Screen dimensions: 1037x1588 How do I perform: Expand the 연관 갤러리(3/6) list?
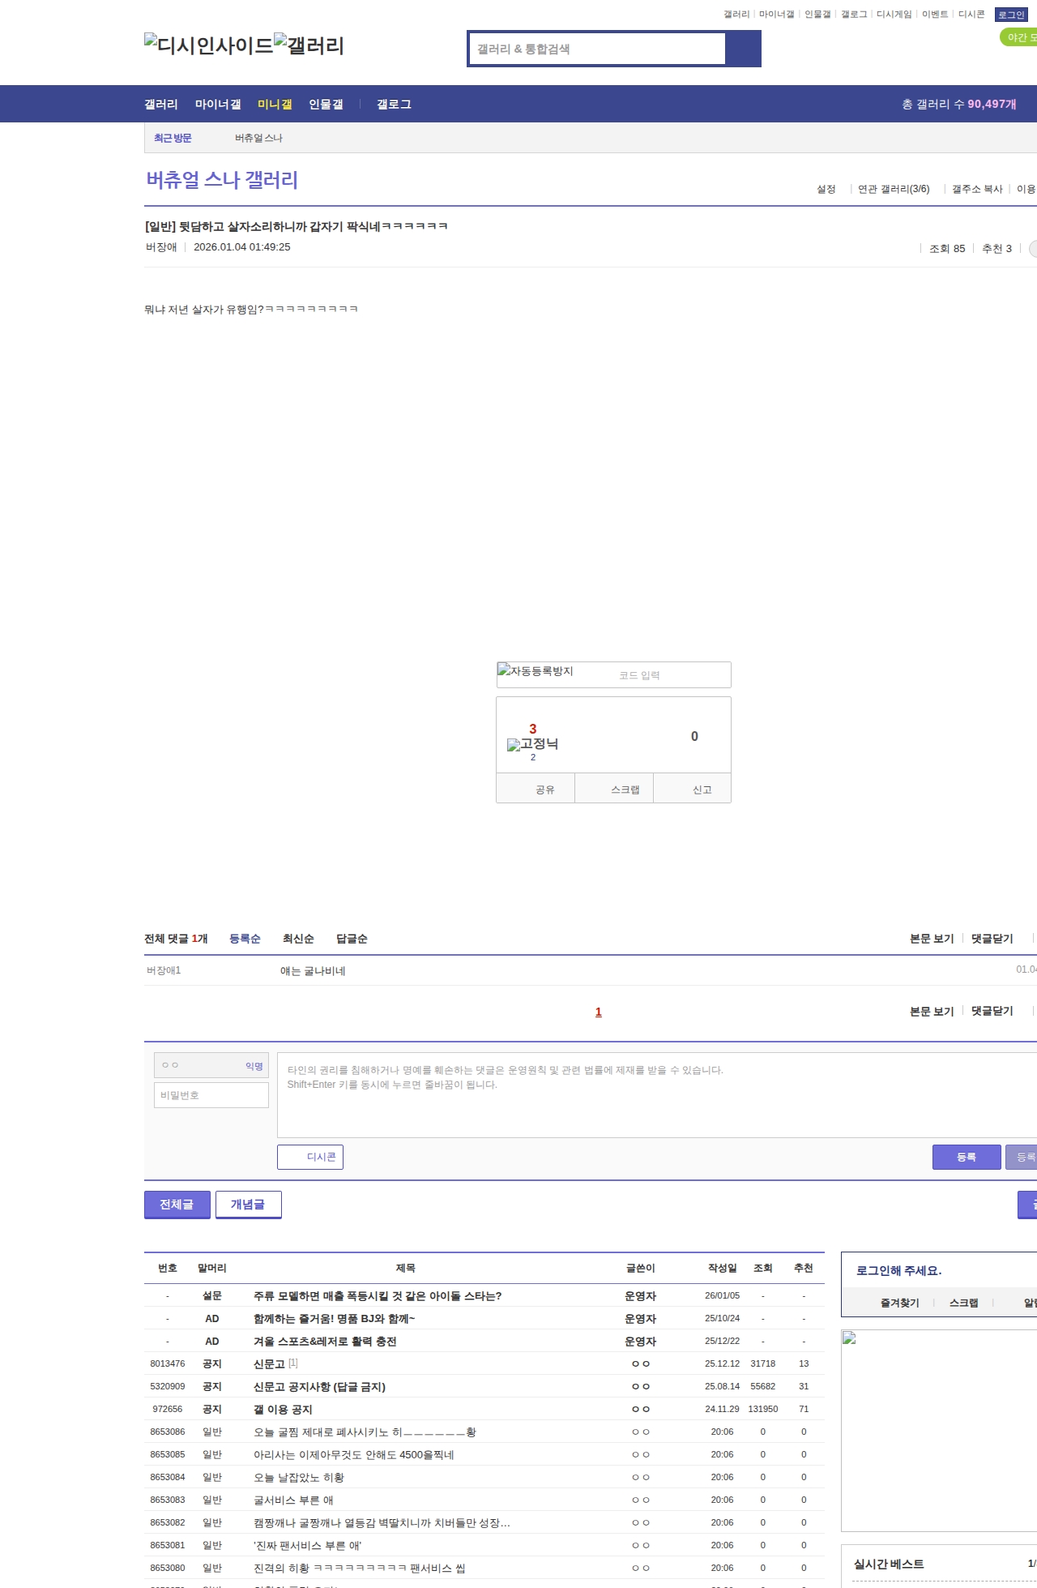tap(893, 189)
